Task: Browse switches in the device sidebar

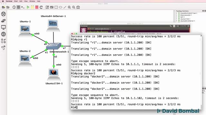Action: [x=4, y=21]
